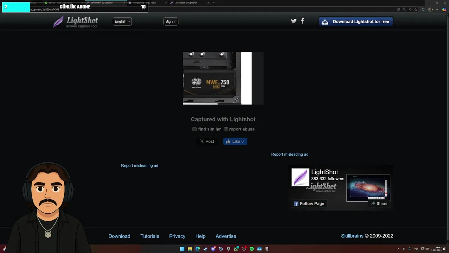Add page to favorites with star icon
449x253 pixels.
[416, 9]
